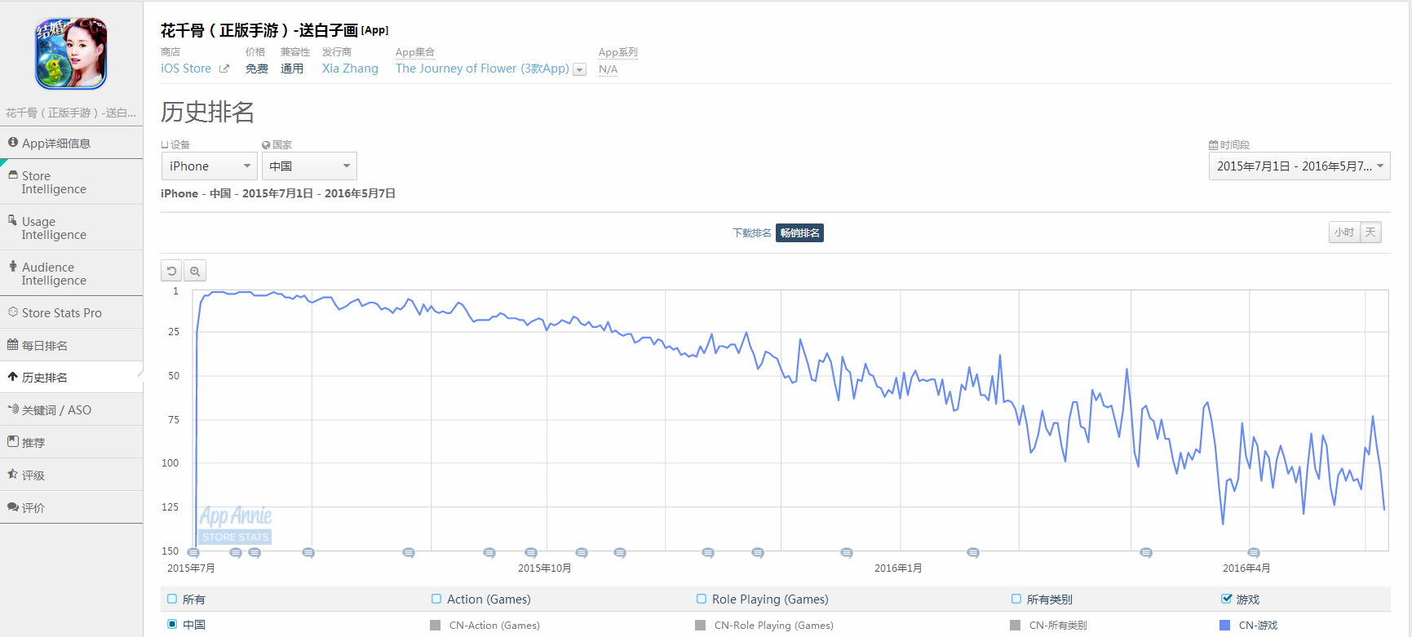Click the blue CN-游戏 legend swatch
1412x637 pixels.
tap(1224, 626)
